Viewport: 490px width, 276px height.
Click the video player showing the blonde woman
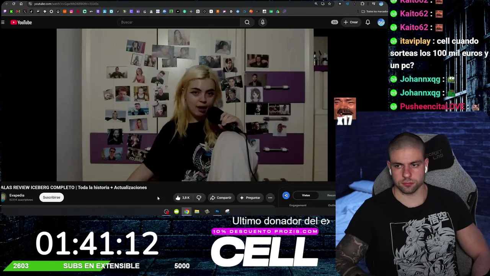pyautogui.click(x=192, y=105)
